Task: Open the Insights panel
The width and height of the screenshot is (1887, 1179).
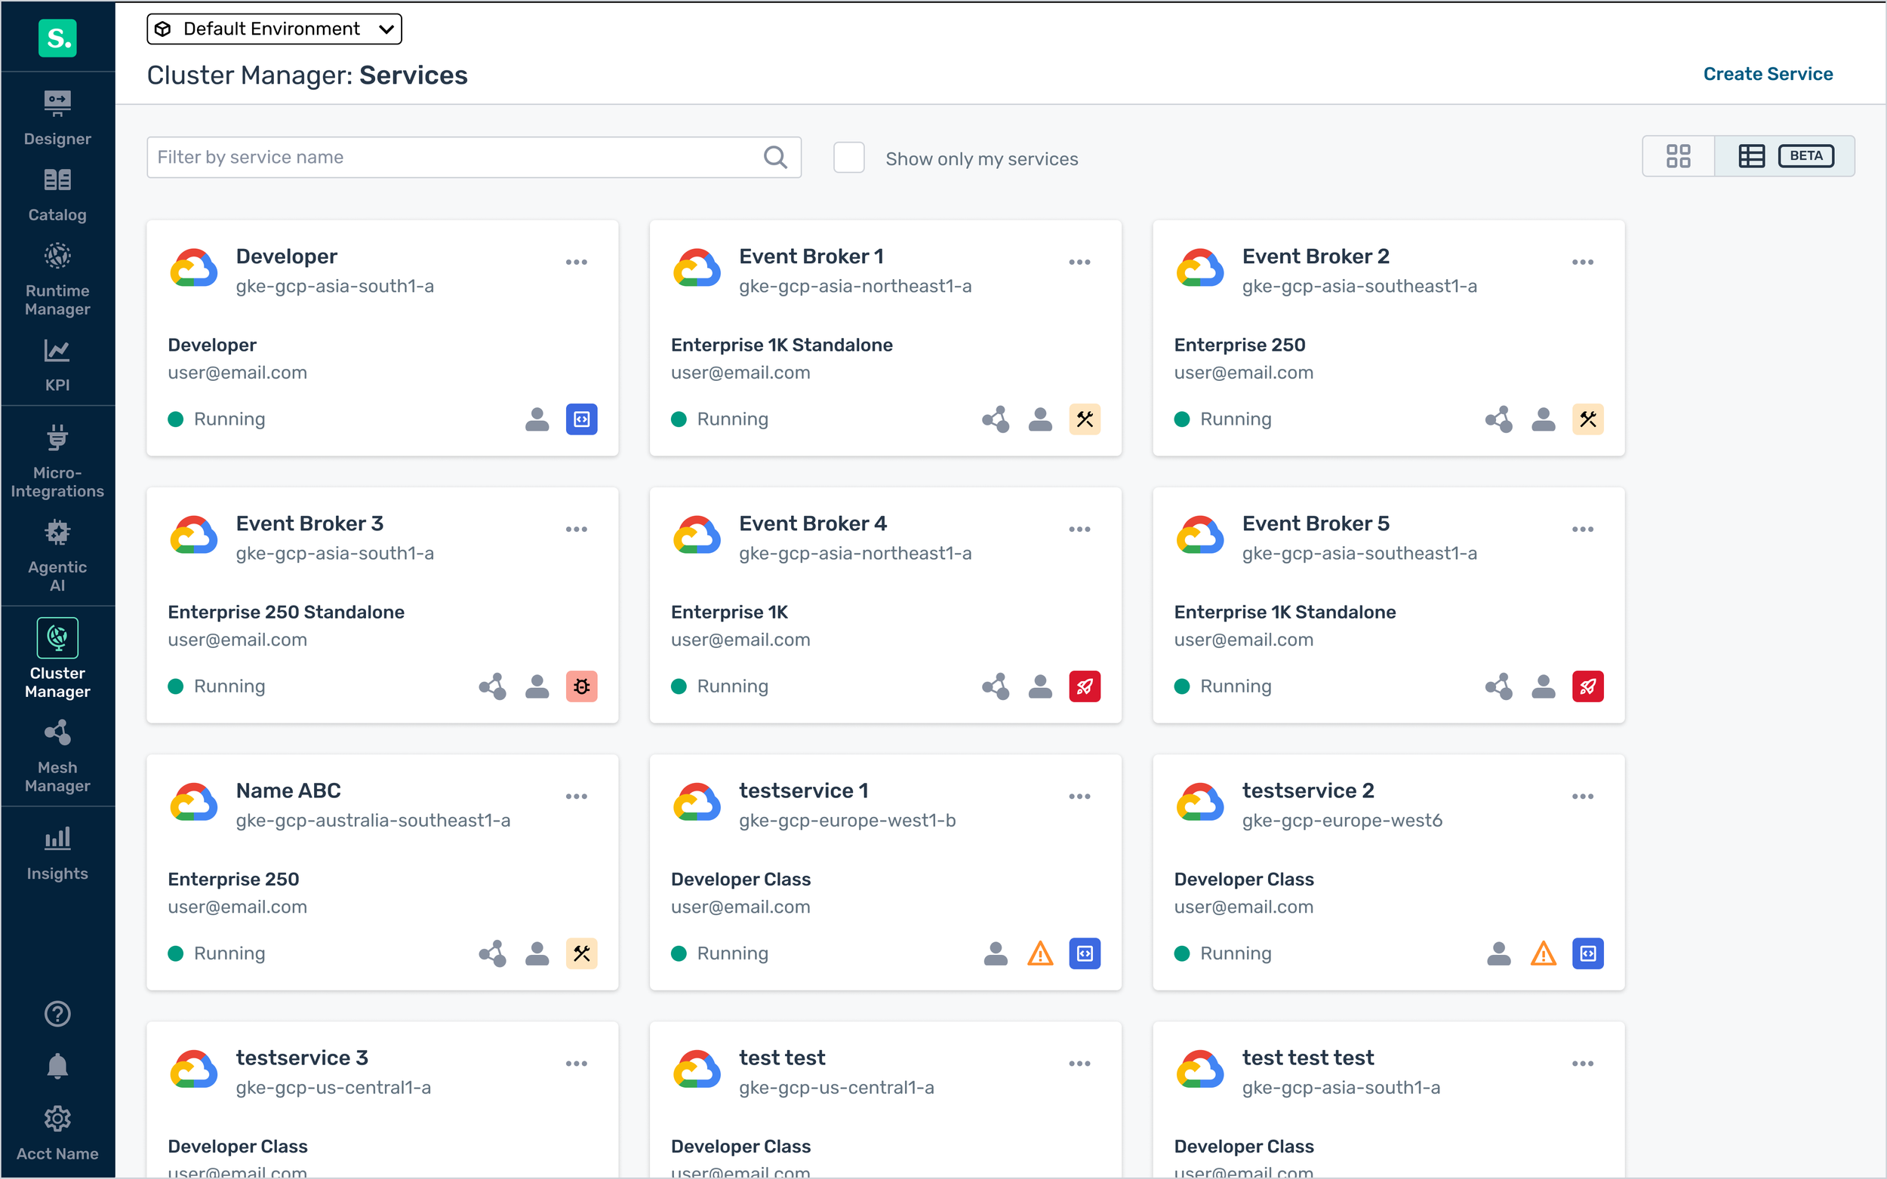Action: [x=57, y=853]
